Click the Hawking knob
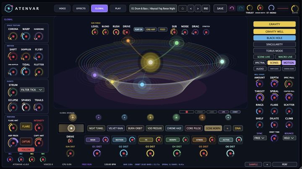 point(39,36)
